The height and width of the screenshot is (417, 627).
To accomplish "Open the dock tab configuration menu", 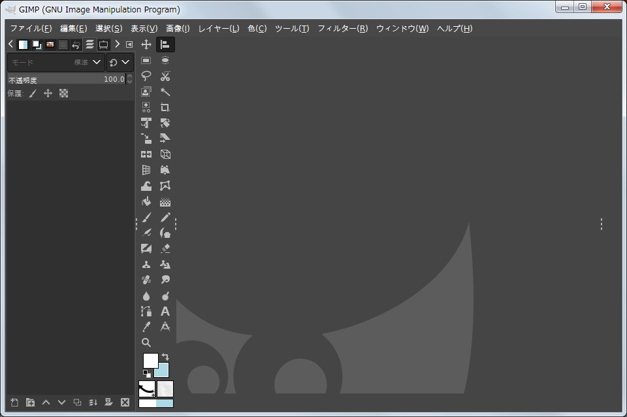I will [x=129, y=44].
